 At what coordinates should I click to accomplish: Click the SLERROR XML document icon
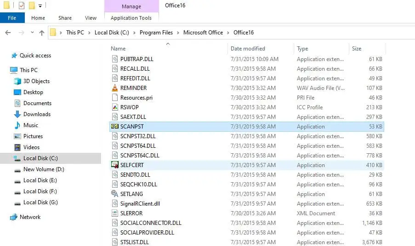114,213
